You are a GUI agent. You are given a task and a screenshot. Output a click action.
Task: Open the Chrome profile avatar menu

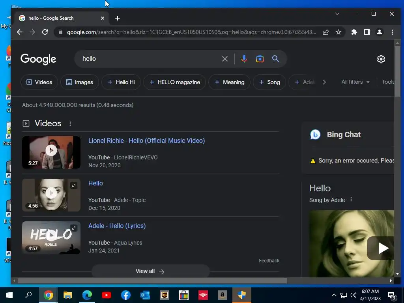(x=380, y=32)
